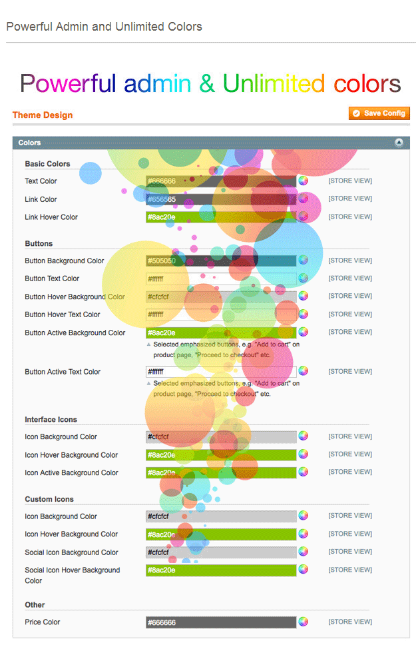The width and height of the screenshot is (420, 657).
Task: Focus the Button Text Color input field
Action: click(221, 279)
